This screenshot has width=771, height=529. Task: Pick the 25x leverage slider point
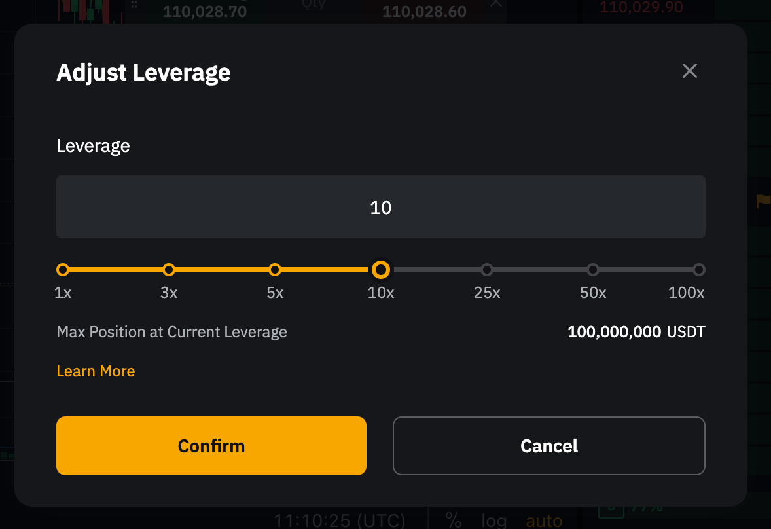tap(487, 270)
